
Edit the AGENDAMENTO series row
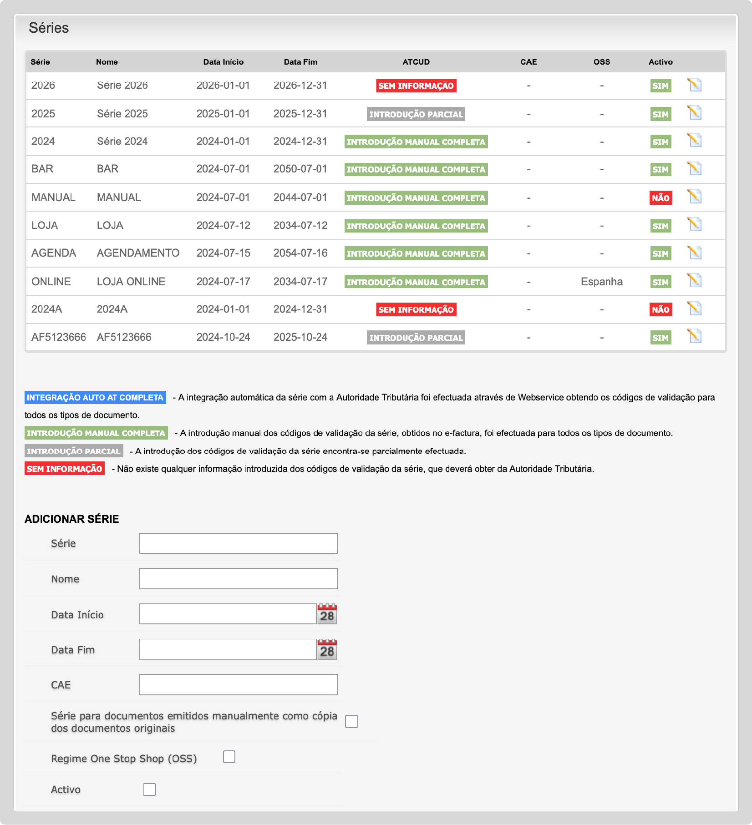click(x=694, y=253)
